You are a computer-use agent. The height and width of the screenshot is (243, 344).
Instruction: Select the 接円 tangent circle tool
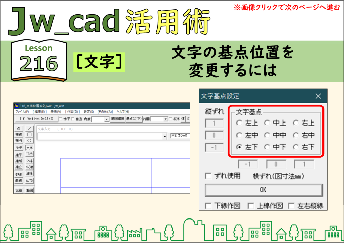click(x=19, y=140)
